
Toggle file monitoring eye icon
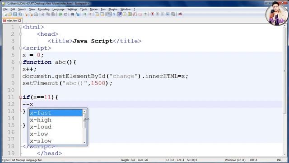pos(145,14)
